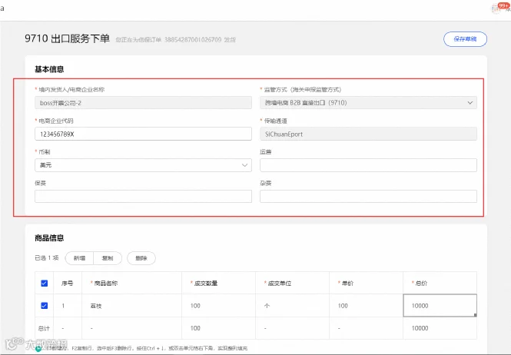Click the 新增 add row button
The image size is (511, 355).
(79, 258)
